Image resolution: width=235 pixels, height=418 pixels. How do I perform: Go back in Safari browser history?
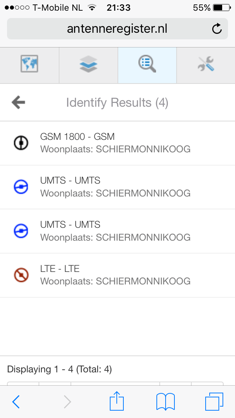(x=16, y=402)
